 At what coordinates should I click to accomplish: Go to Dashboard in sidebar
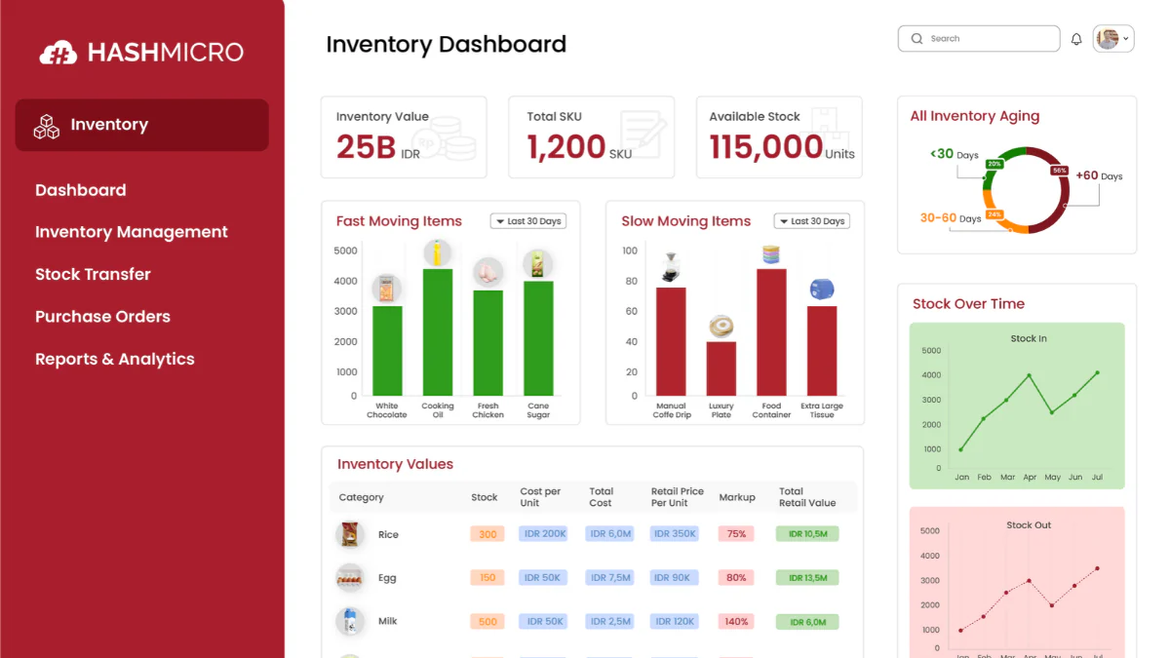(x=81, y=190)
